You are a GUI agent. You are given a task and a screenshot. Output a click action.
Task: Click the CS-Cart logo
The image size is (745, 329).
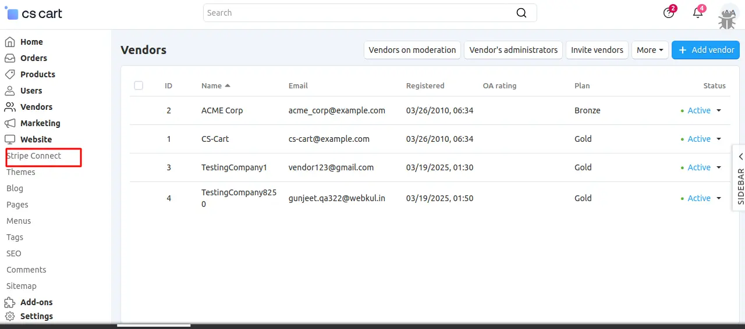[x=34, y=13]
